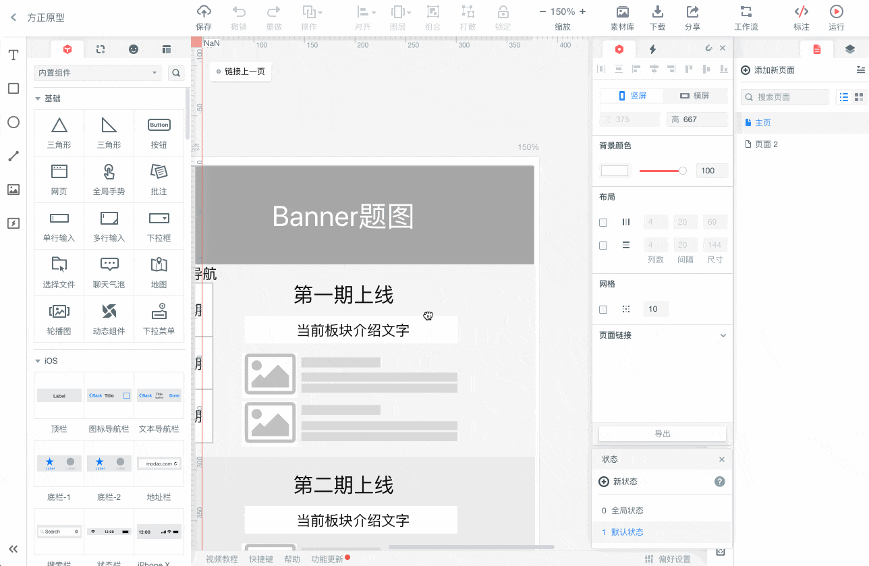Pick the 轮播图 carousel component

pos(59,319)
